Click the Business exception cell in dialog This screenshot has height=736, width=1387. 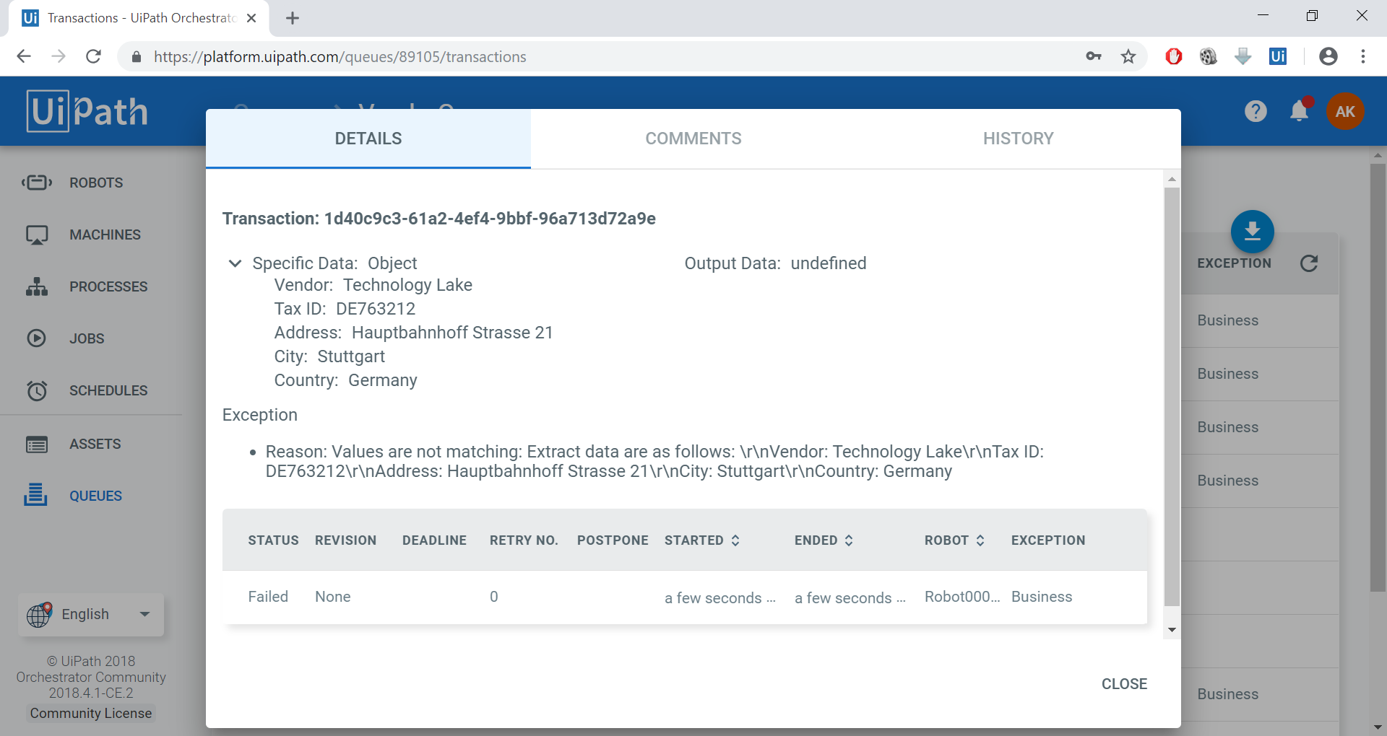coord(1042,597)
